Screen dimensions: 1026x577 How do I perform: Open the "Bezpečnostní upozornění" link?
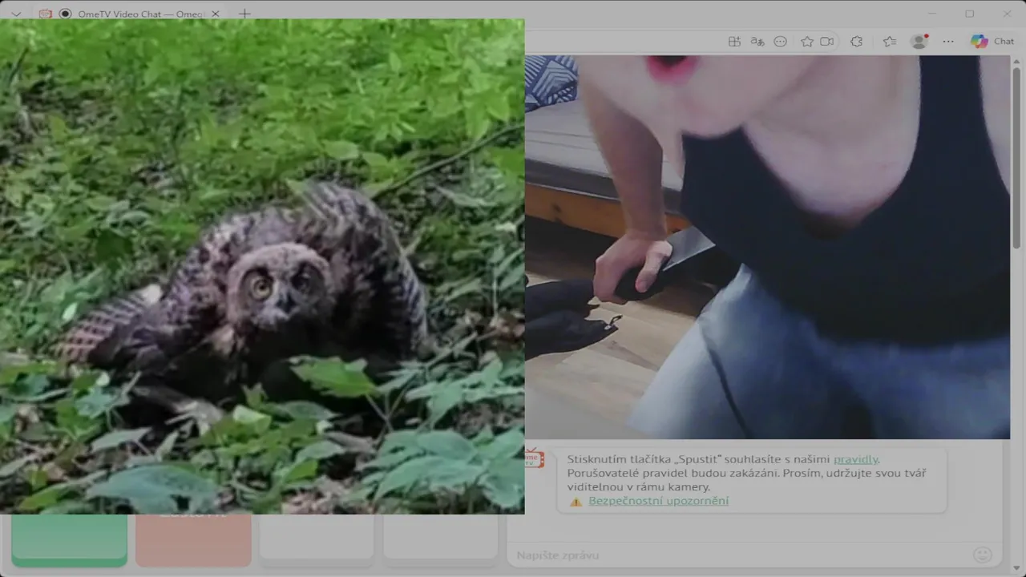659,501
